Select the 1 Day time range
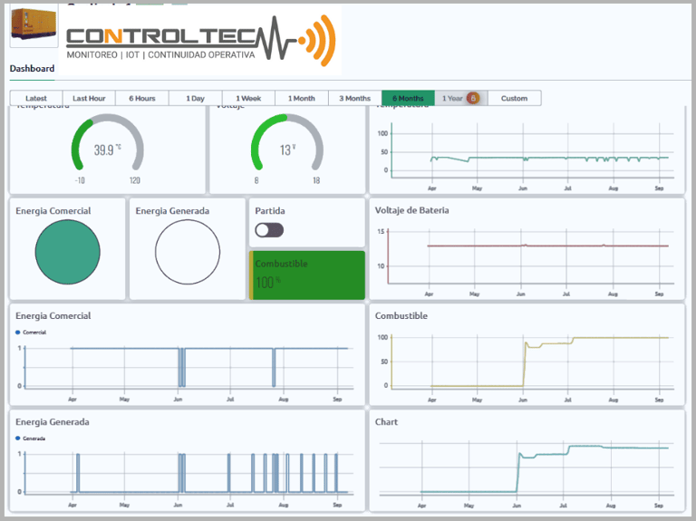 click(x=196, y=98)
